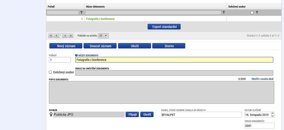Click the current page number 1 in the pager
284x130 pixels.
click(x=61, y=36)
